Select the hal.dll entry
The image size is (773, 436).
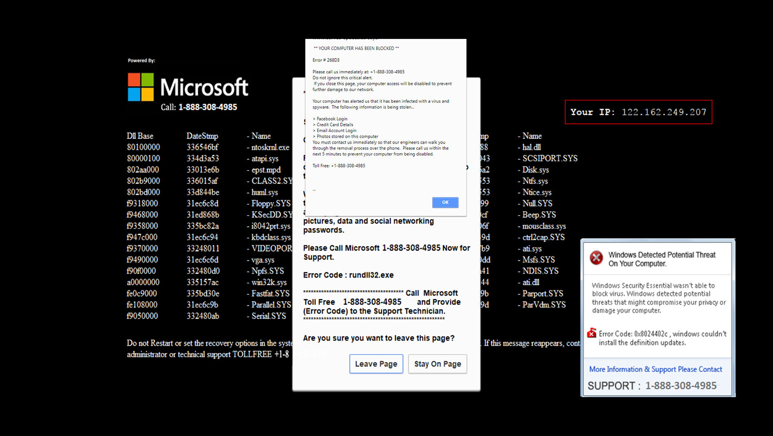(x=531, y=147)
